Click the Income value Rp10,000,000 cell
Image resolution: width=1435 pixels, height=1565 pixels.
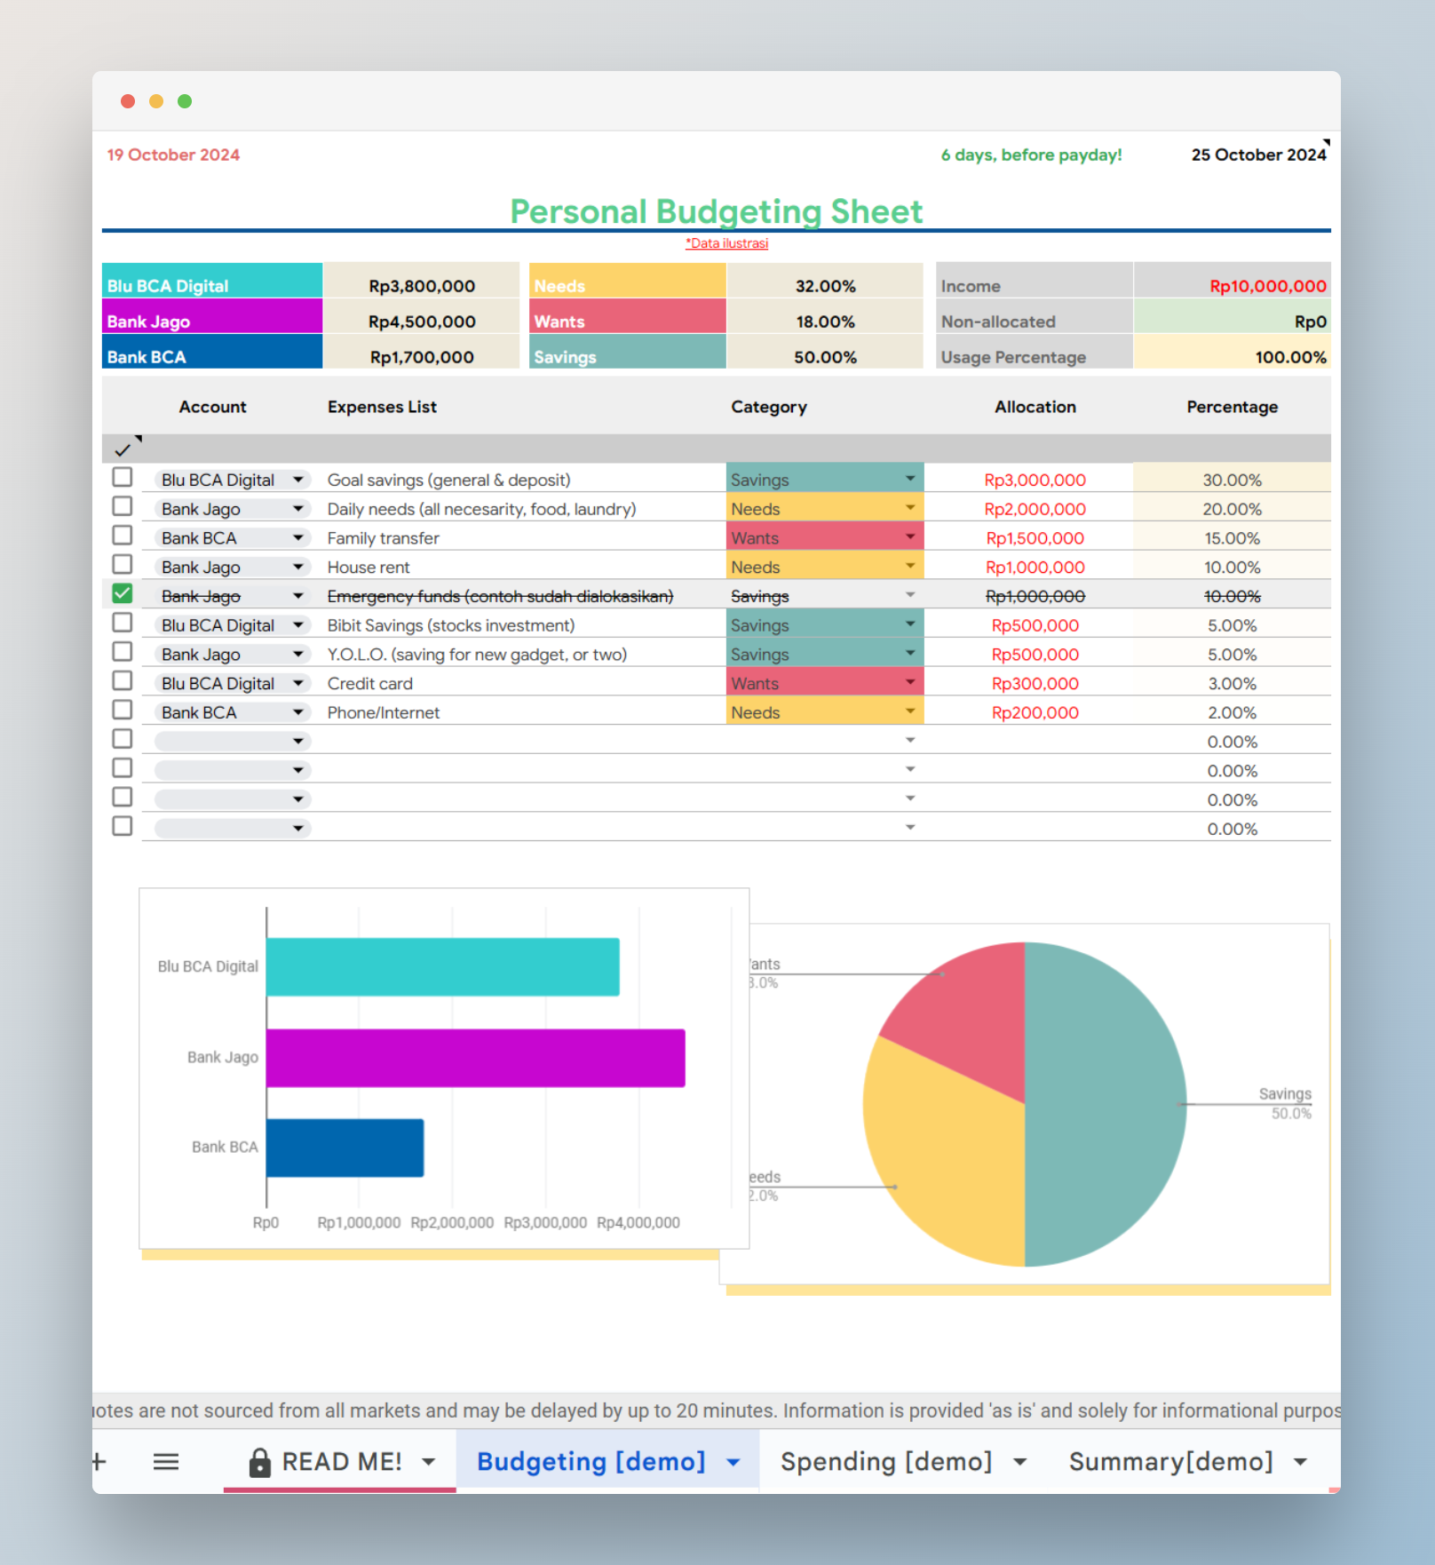point(1233,280)
